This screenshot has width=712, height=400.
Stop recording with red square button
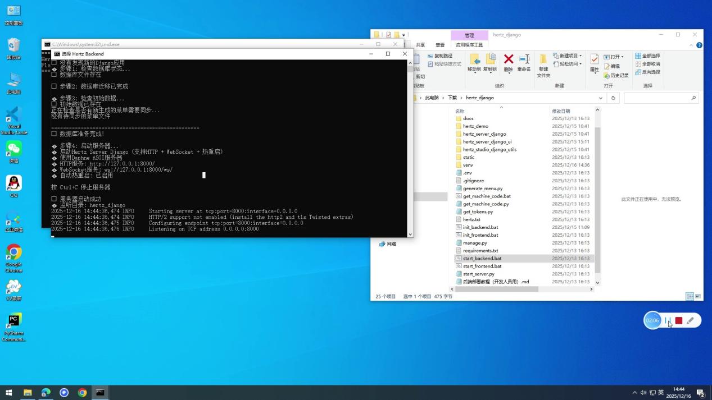(x=679, y=320)
